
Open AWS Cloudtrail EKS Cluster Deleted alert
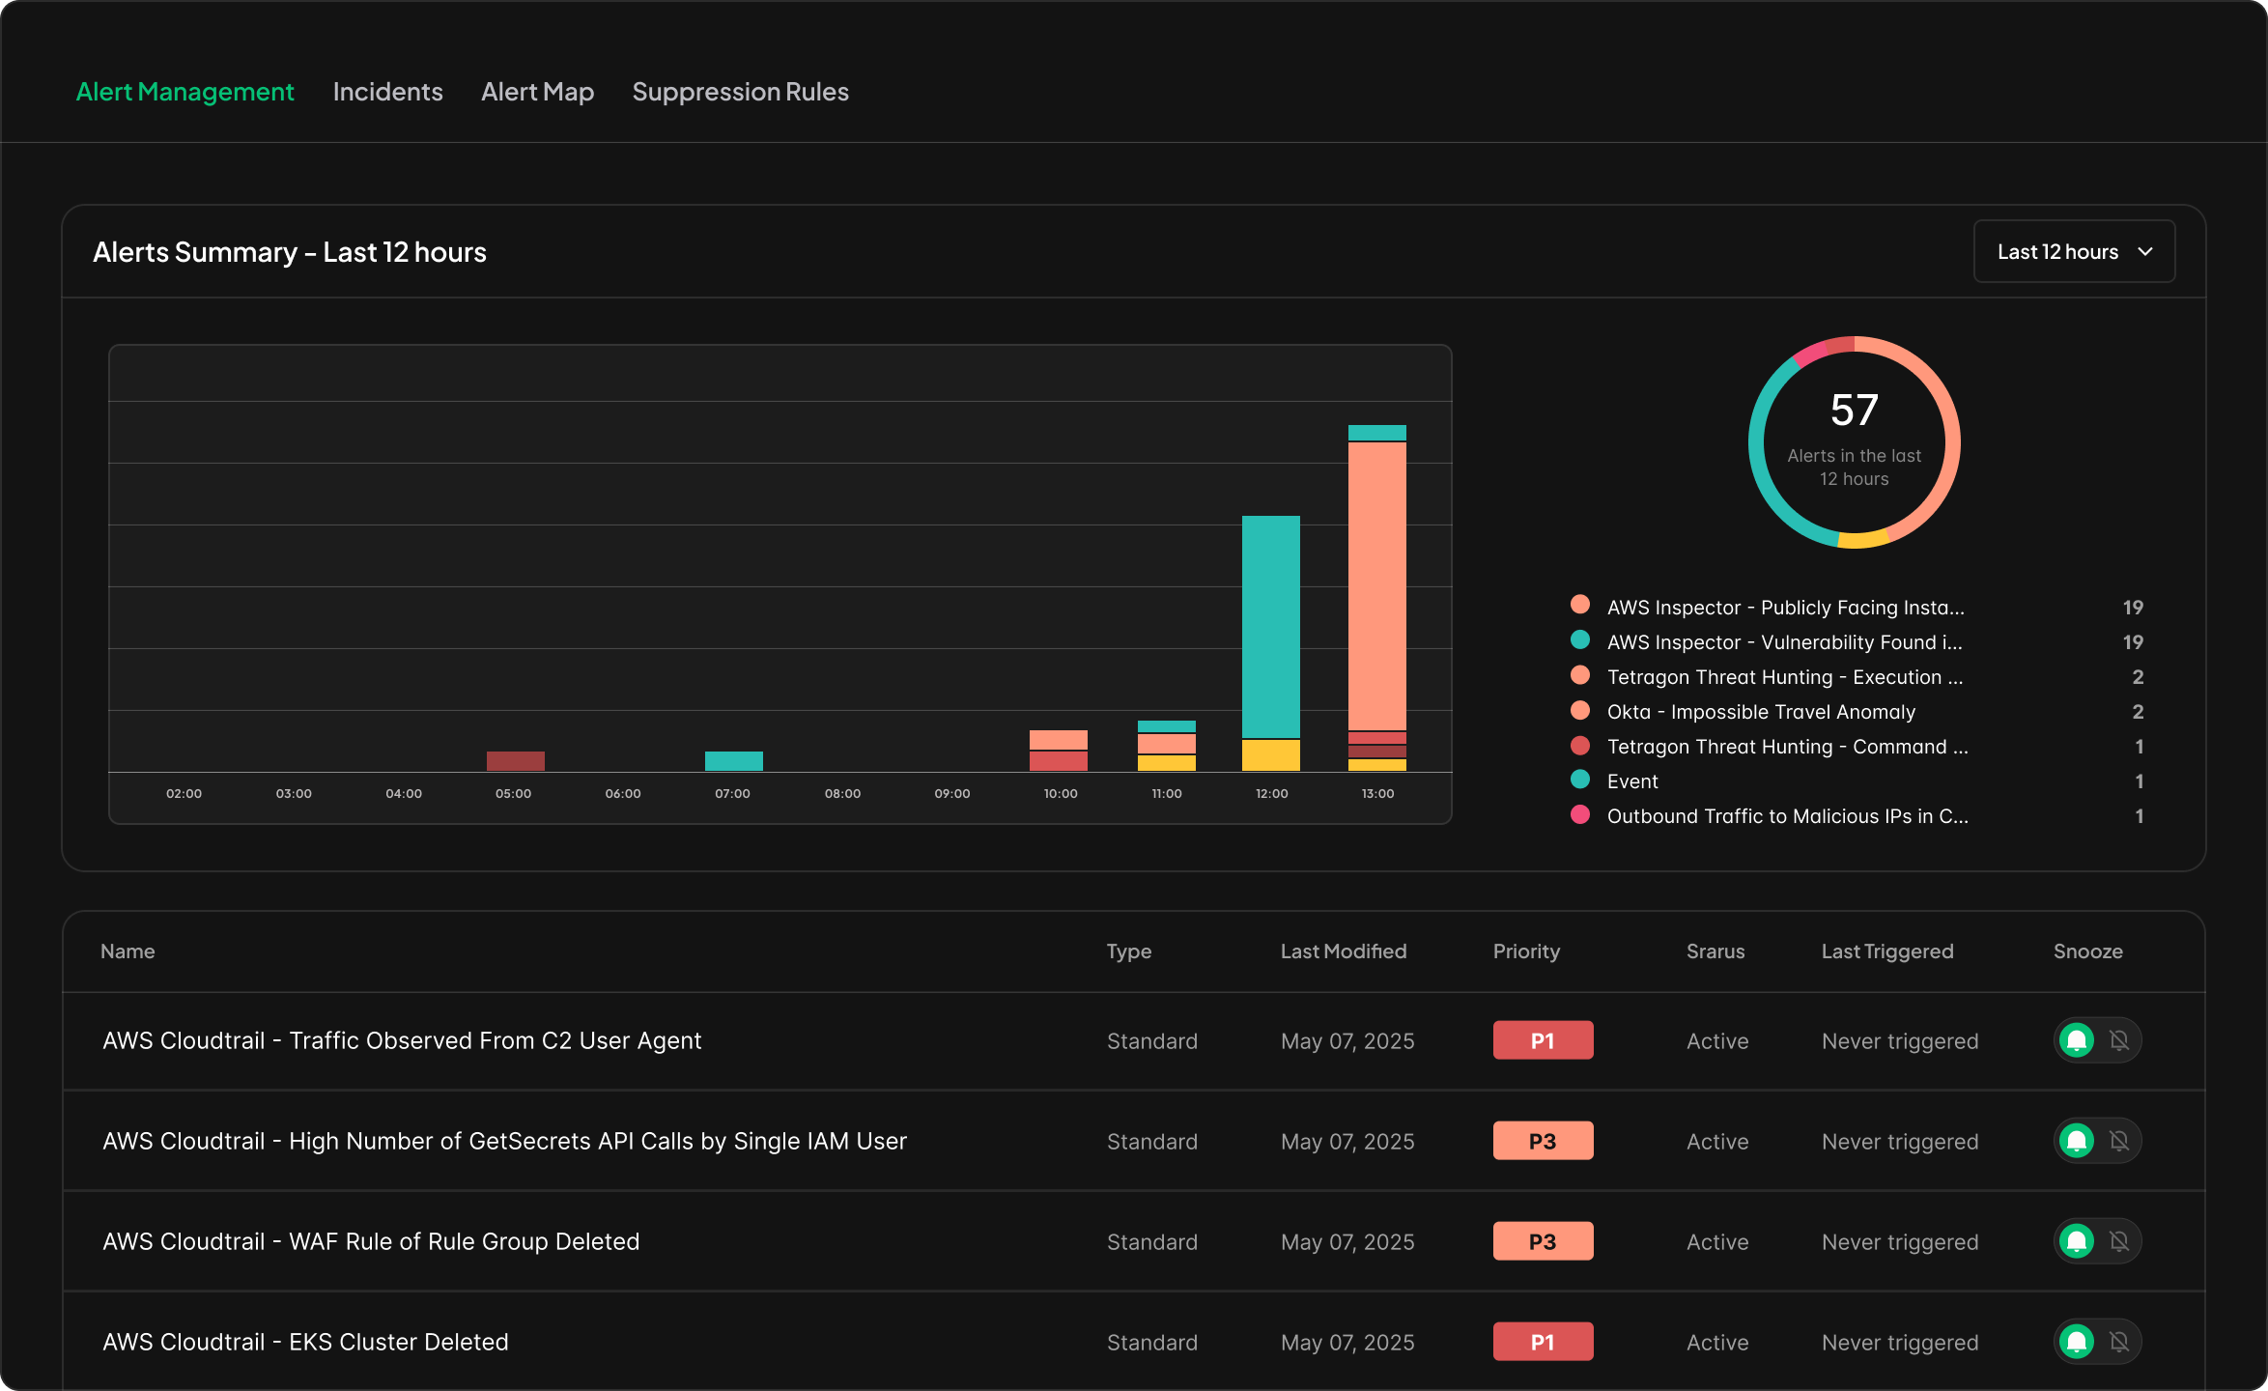[305, 1342]
